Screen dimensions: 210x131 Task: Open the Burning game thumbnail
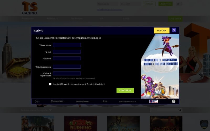tap(81, 123)
